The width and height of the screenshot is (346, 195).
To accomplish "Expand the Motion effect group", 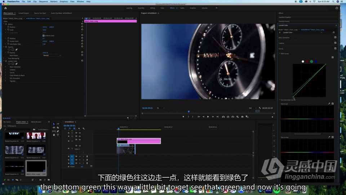I will [4, 24].
